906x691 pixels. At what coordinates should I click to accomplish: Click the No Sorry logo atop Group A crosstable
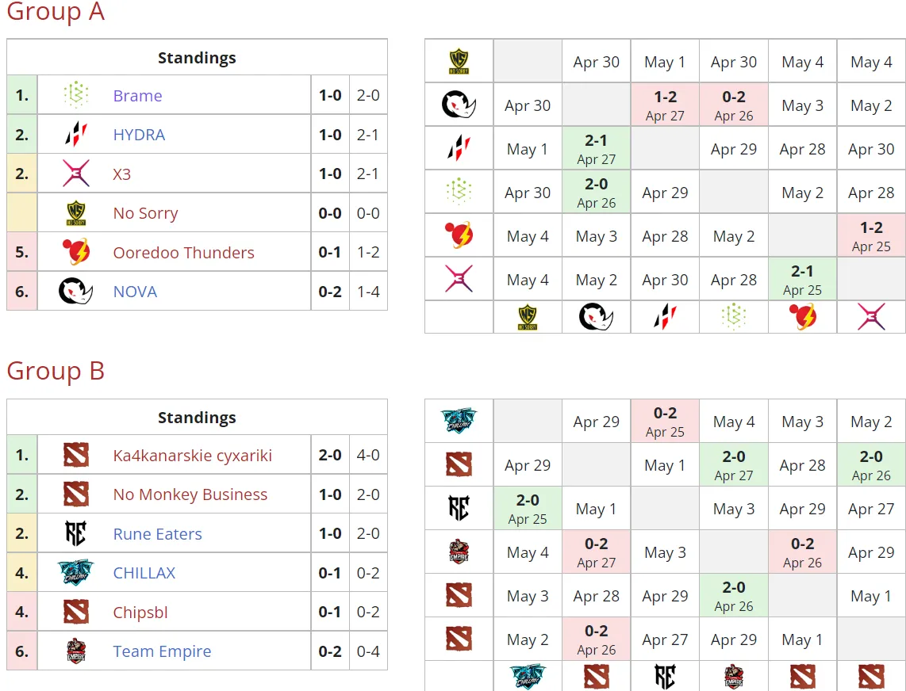coord(459,61)
